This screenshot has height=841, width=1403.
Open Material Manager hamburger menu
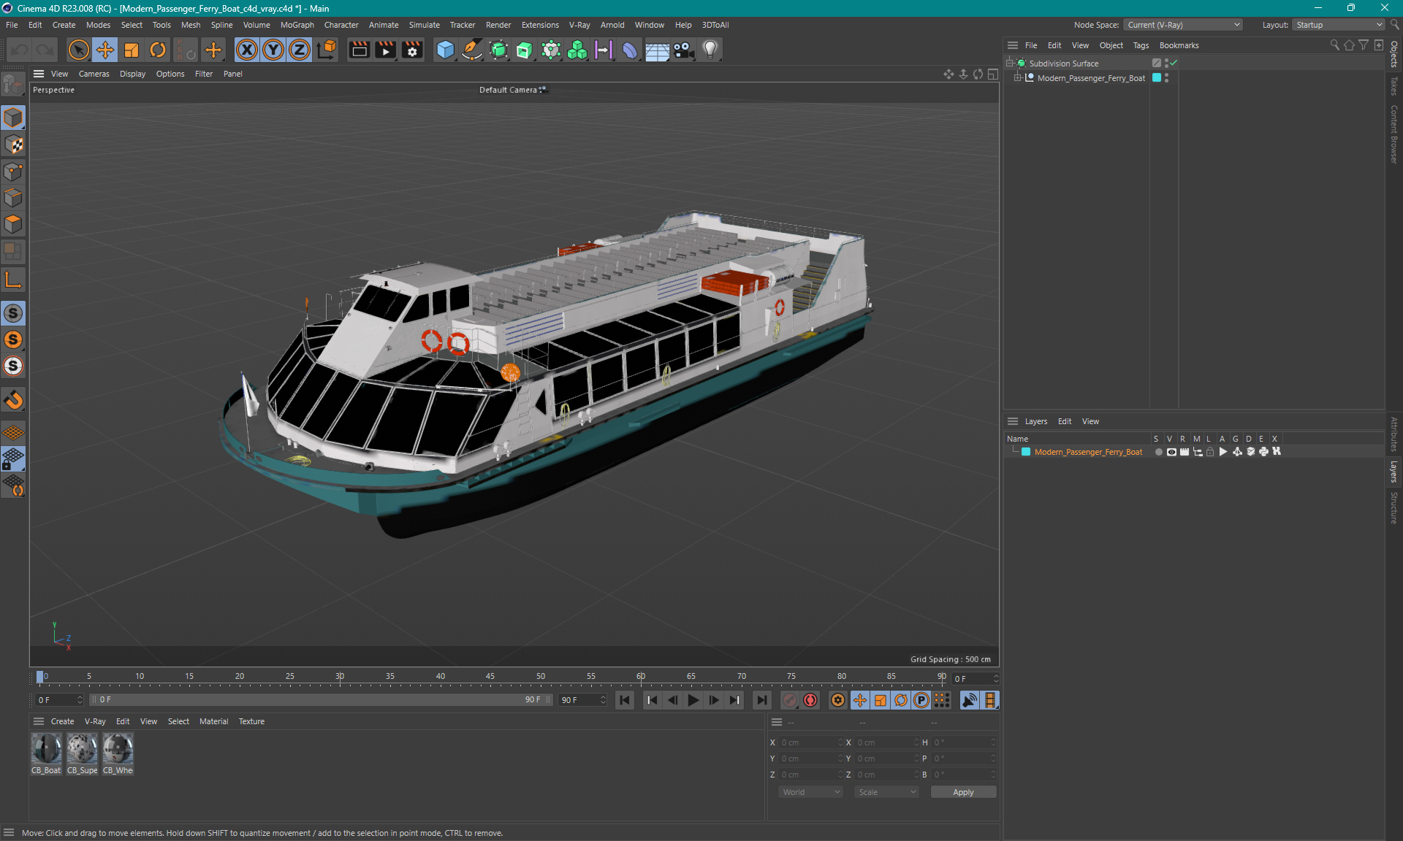click(x=39, y=721)
